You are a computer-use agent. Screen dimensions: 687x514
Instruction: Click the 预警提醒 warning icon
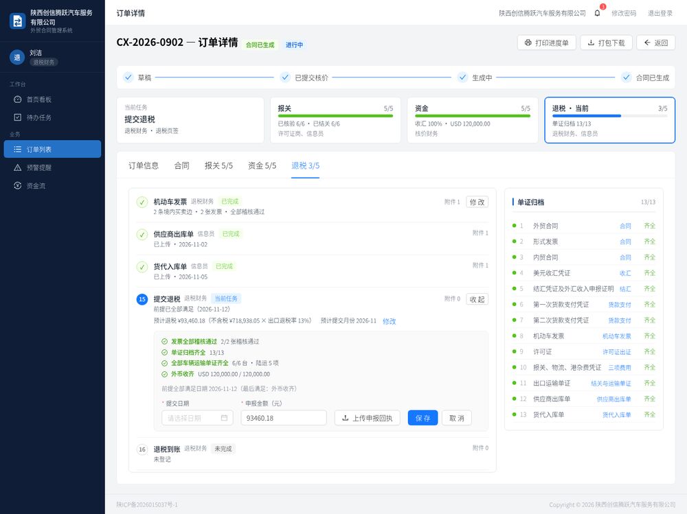coord(18,167)
